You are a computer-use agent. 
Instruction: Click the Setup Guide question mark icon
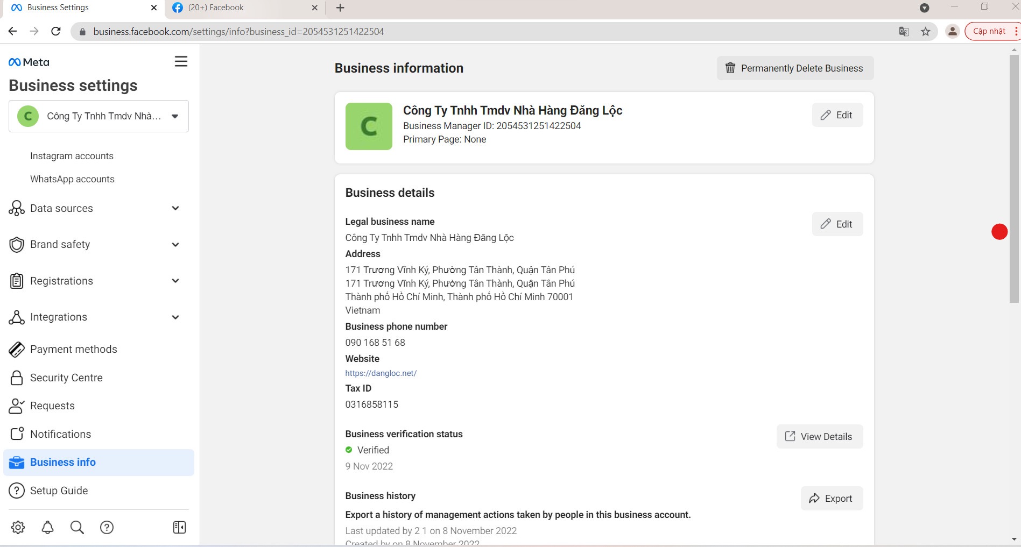point(17,491)
